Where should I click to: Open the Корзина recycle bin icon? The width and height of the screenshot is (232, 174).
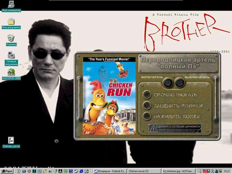tap(11, 38)
